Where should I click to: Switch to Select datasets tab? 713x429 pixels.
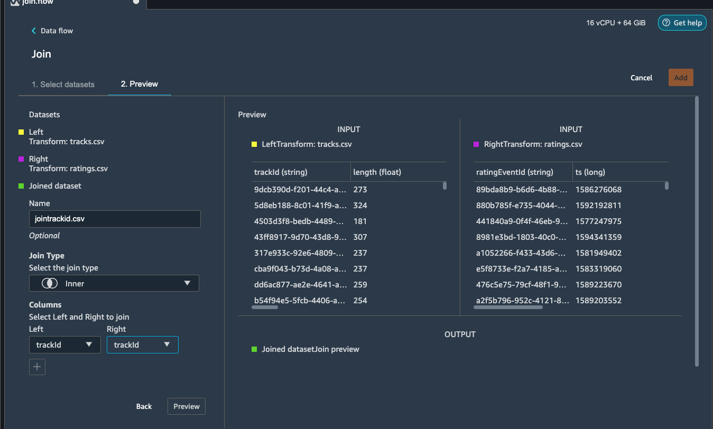coord(63,85)
